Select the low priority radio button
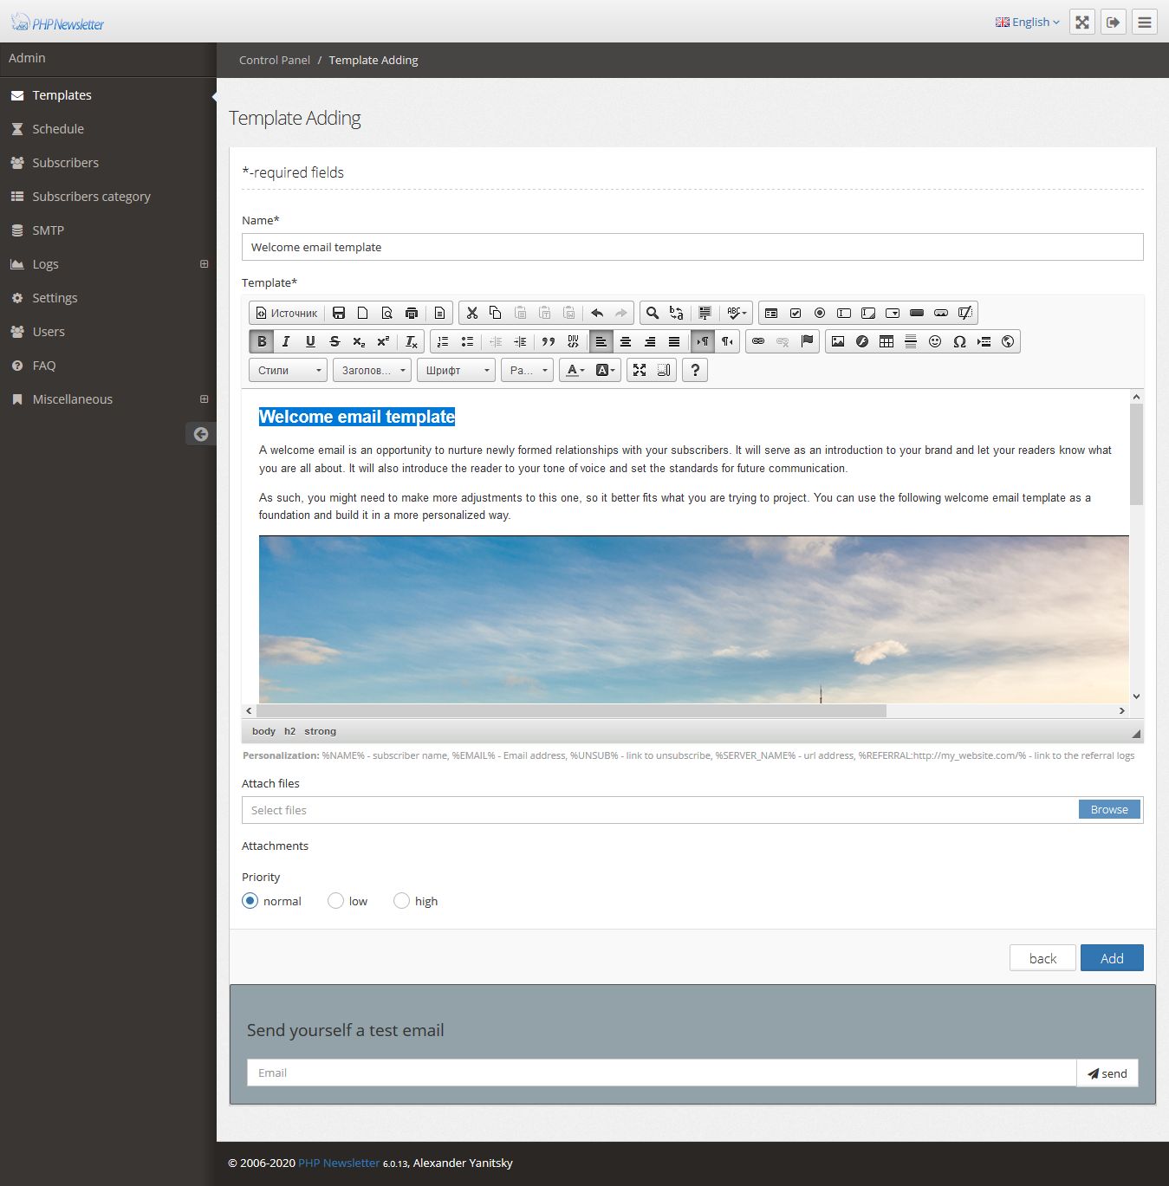Screen dimensions: 1169x1186 (335, 901)
